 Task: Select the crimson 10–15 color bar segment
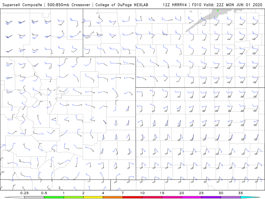pyautogui.click(x=152, y=197)
